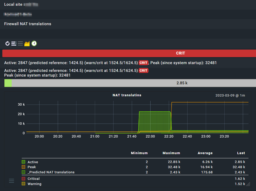This screenshot has width=256, height=191.
Task: Click the reschedule check refresh icon
Action: [x=7, y=44]
